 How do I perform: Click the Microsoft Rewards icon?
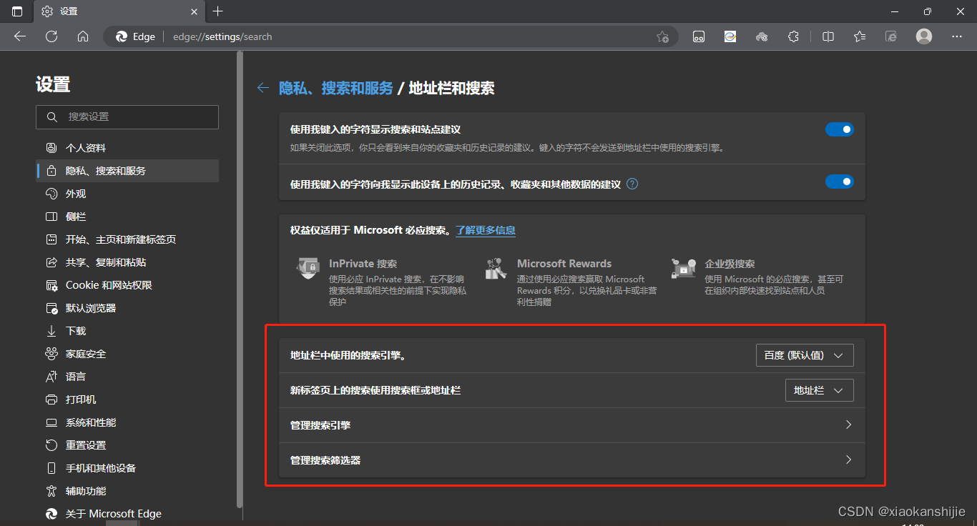coord(496,269)
